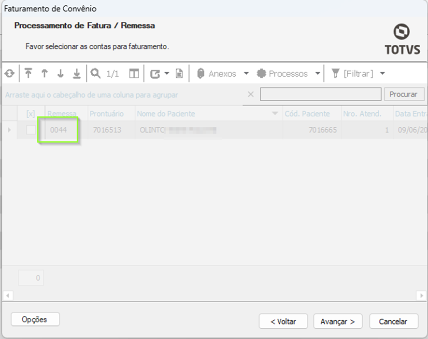Sort by the Prontuário column header
The image size is (428, 339).
tap(112, 114)
